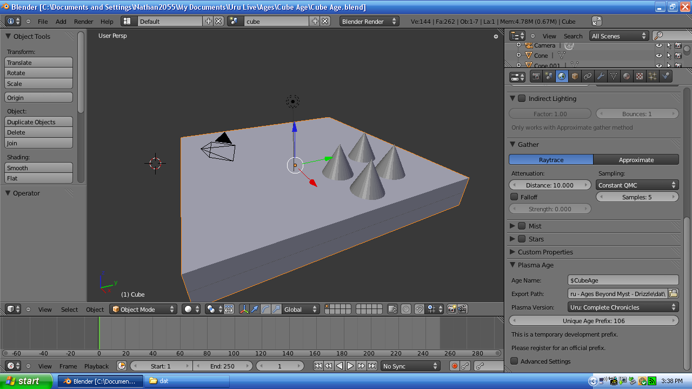692x389 pixels.
Task: Click the OpenGL render image icon
Action: click(x=452, y=309)
